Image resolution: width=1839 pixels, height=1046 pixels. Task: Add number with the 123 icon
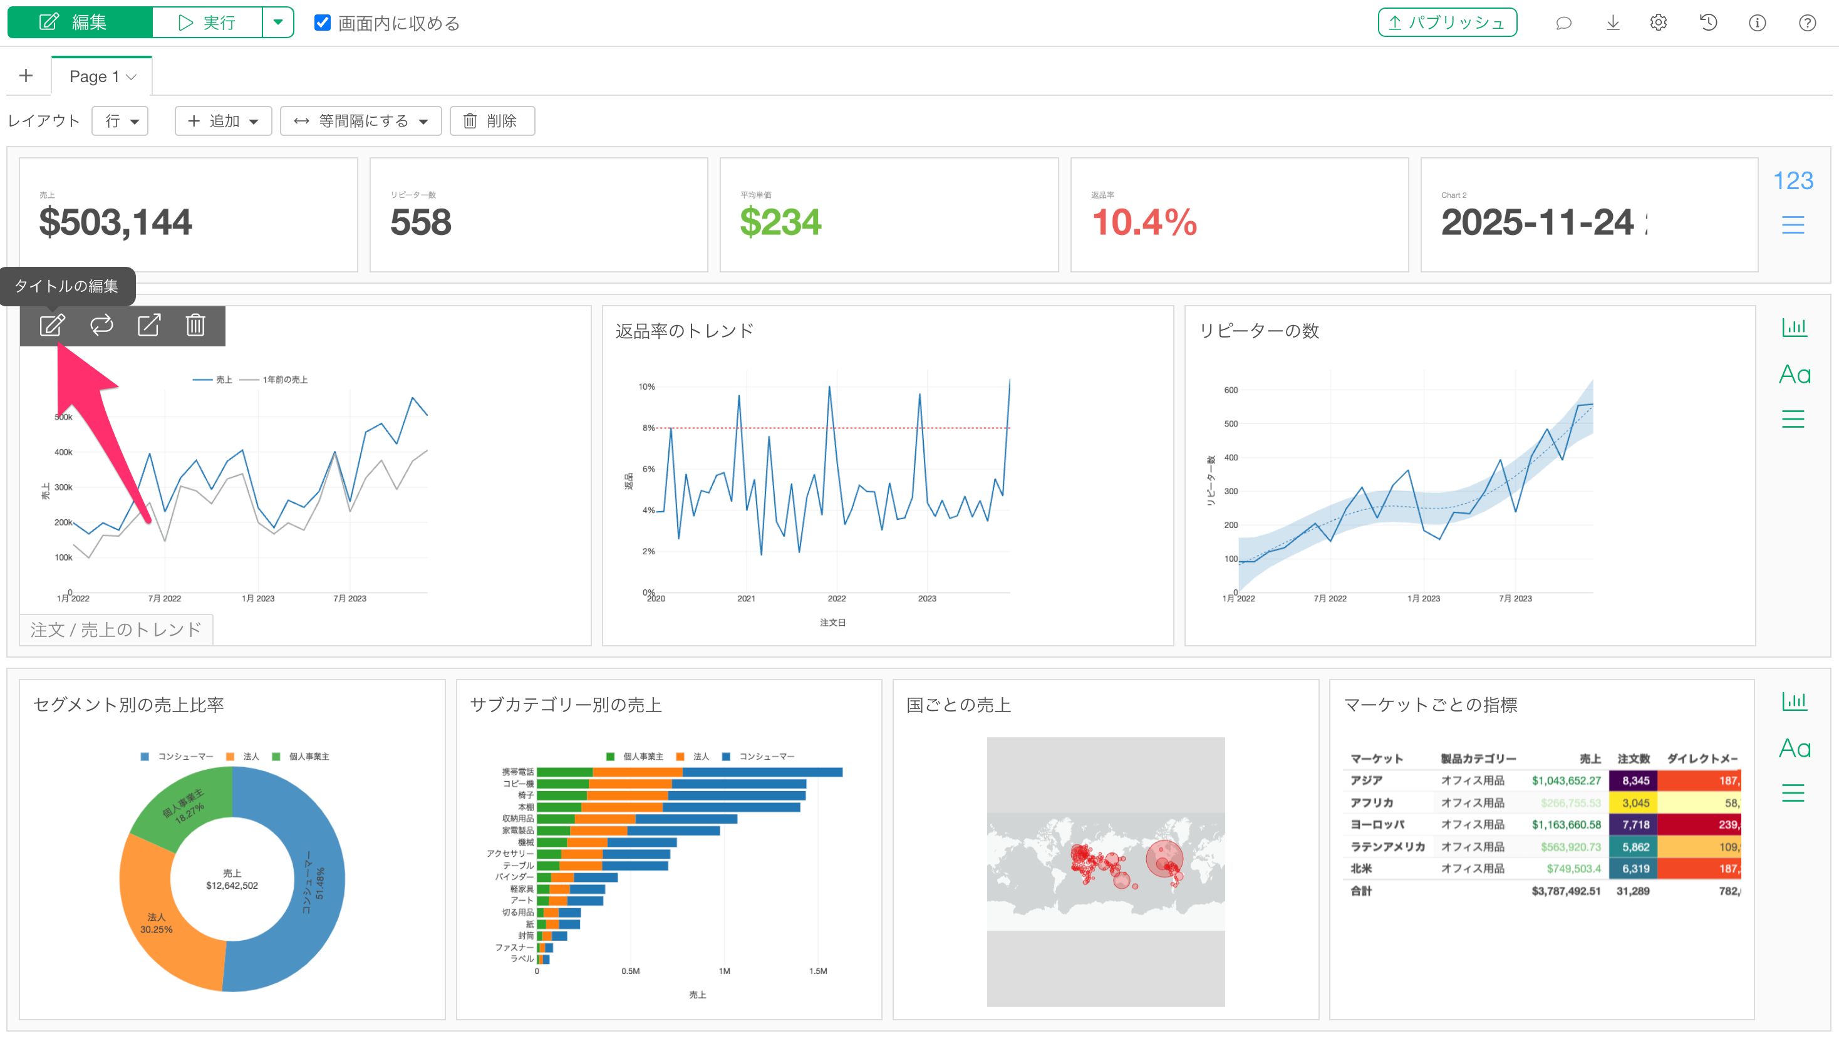(1793, 181)
